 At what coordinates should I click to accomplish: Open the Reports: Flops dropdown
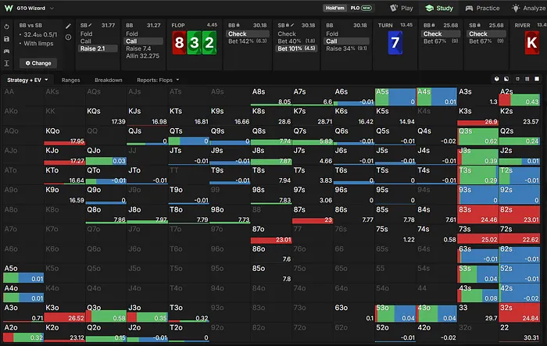(158, 80)
